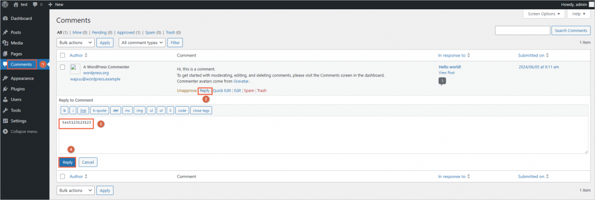Screen dimensions: 595x200
Task: Open the Hello world! post link
Action: [450, 67]
